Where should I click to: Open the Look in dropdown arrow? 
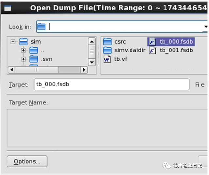point(206,27)
